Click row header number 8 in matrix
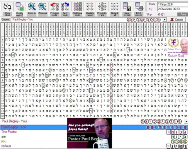 pyautogui.click(x=2, y=75)
